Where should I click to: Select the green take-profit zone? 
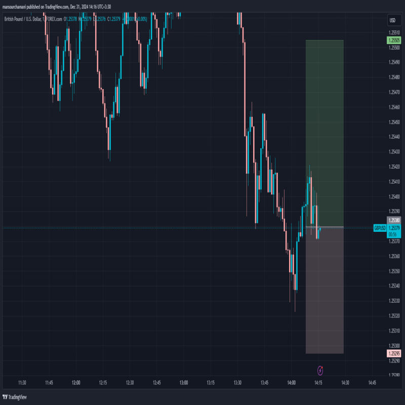pyautogui.click(x=325, y=133)
